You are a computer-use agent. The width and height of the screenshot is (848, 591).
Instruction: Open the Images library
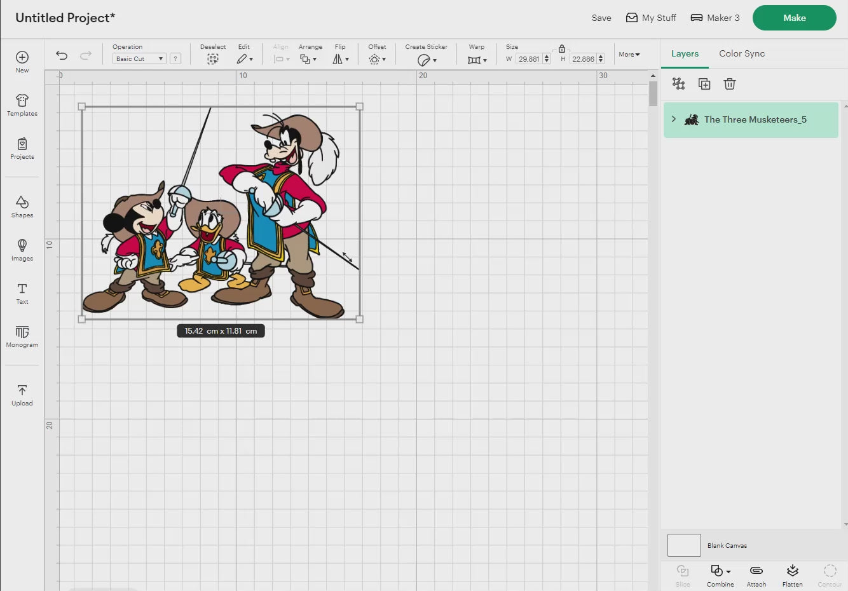coord(22,250)
